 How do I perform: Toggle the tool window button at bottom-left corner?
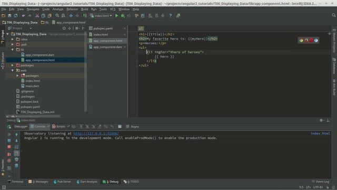4,187
